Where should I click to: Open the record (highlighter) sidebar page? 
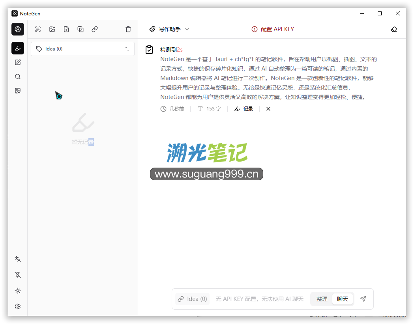[x=18, y=48]
